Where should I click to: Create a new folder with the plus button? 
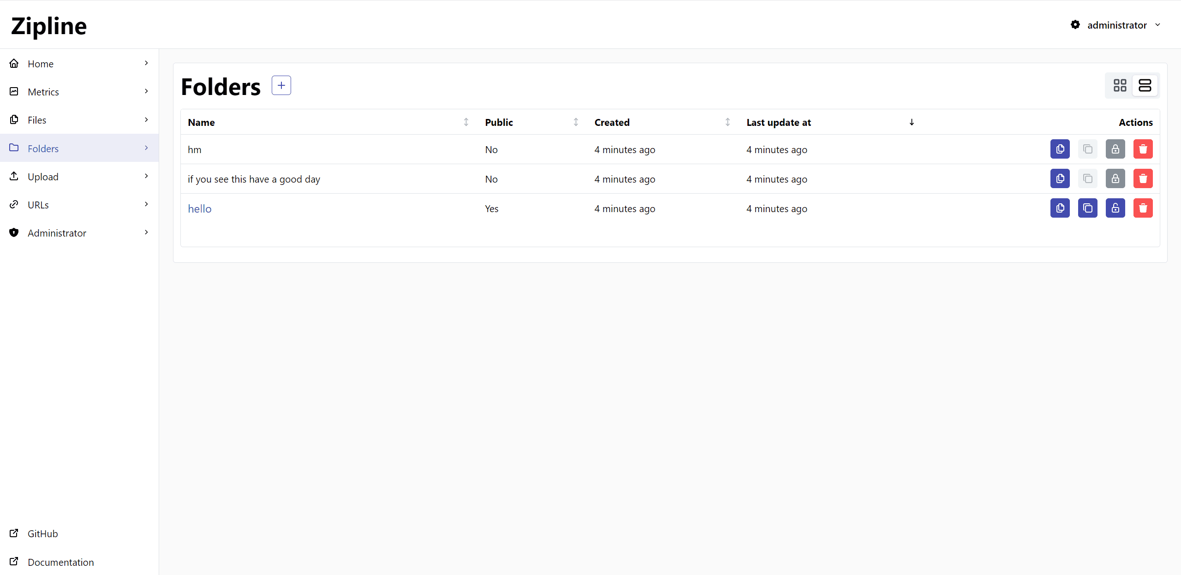[281, 85]
